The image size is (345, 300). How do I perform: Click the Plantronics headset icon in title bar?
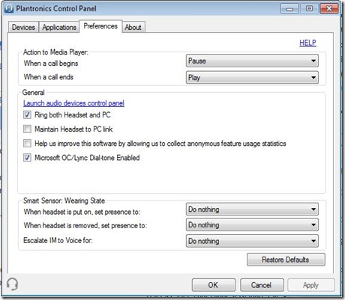click(x=9, y=8)
